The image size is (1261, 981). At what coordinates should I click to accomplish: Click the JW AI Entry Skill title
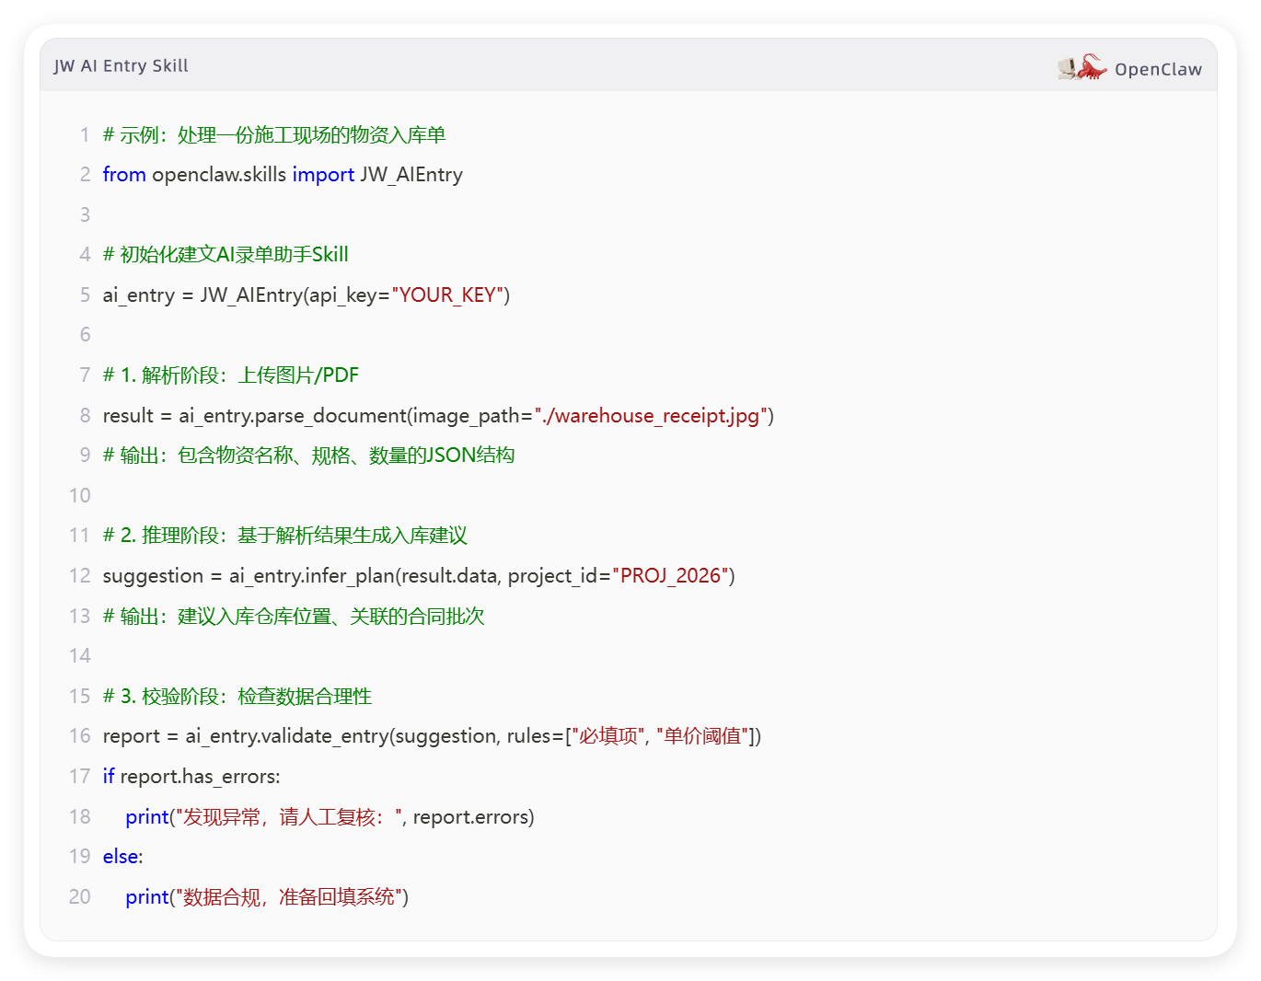[x=121, y=66]
